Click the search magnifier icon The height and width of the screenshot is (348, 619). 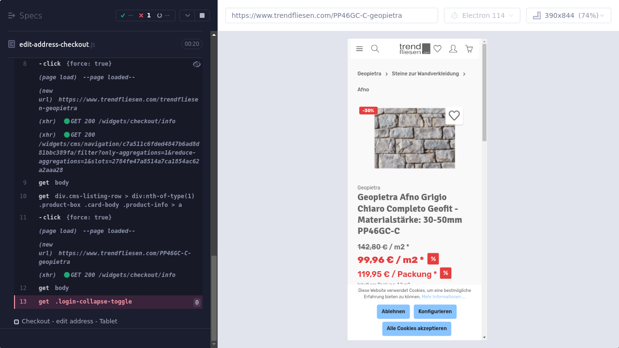[x=375, y=49]
